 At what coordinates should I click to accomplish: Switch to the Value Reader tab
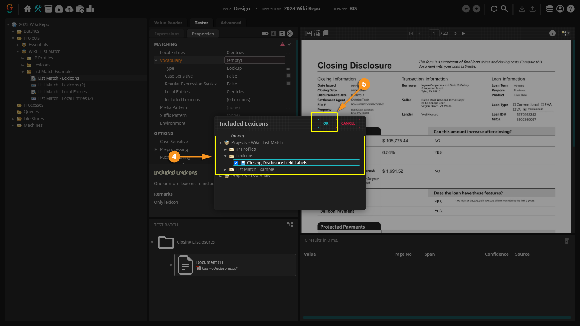coord(168,23)
